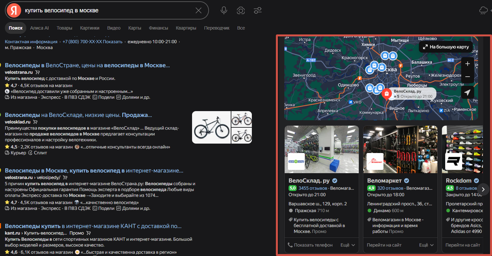Open search settings sliders icon
The height and width of the screenshot is (256, 492).
258,10
